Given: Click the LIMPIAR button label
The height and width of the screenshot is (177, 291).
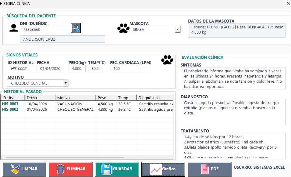Looking at the screenshot, I should click(x=29, y=169).
